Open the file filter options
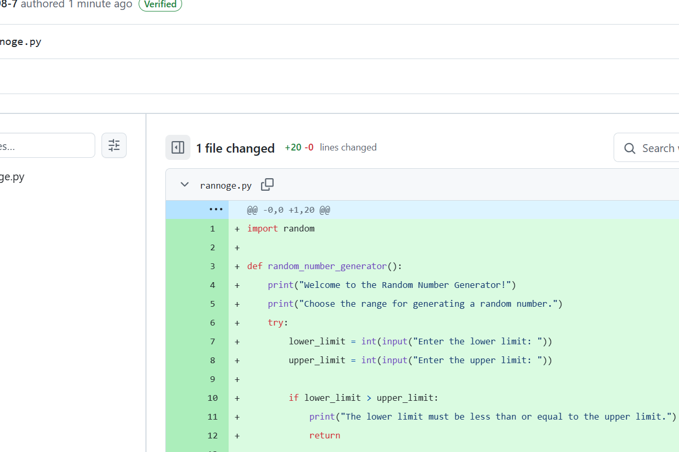 click(114, 145)
